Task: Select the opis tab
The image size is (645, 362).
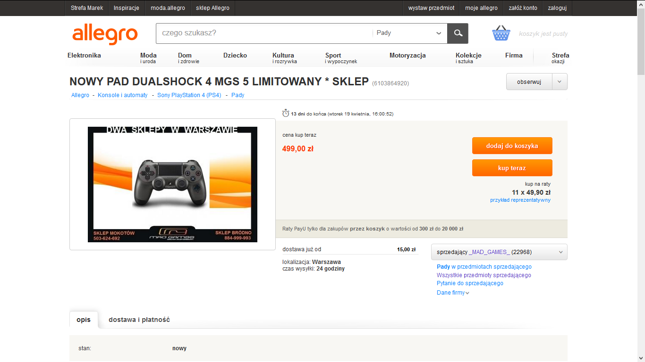Action: 84,320
